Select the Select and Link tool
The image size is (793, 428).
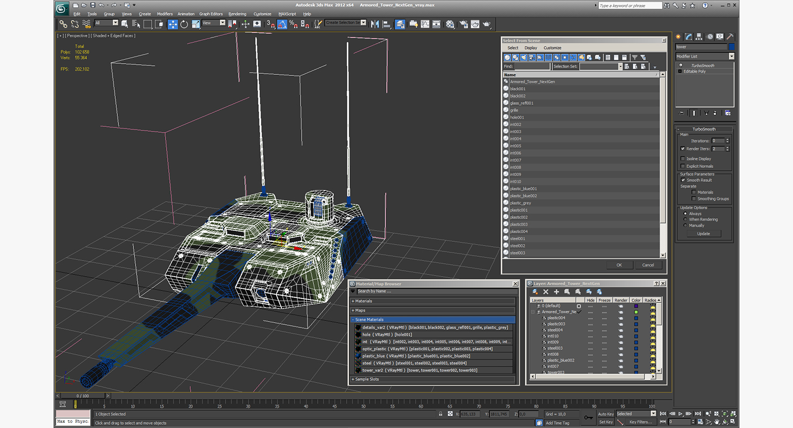coord(63,24)
